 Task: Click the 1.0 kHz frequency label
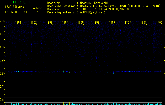pyautogui.click(x=2, y=47)
